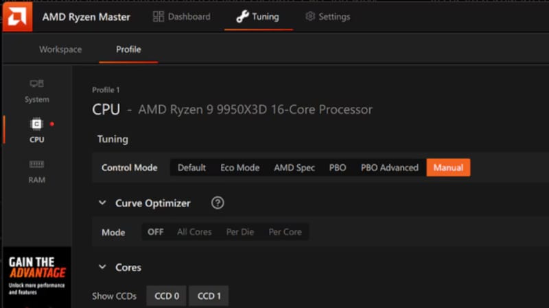Click the AMD Ryzen 9 9950X3D processor name
The height and width of the screenshot is (308, 549).
click(x=255, y=110)
